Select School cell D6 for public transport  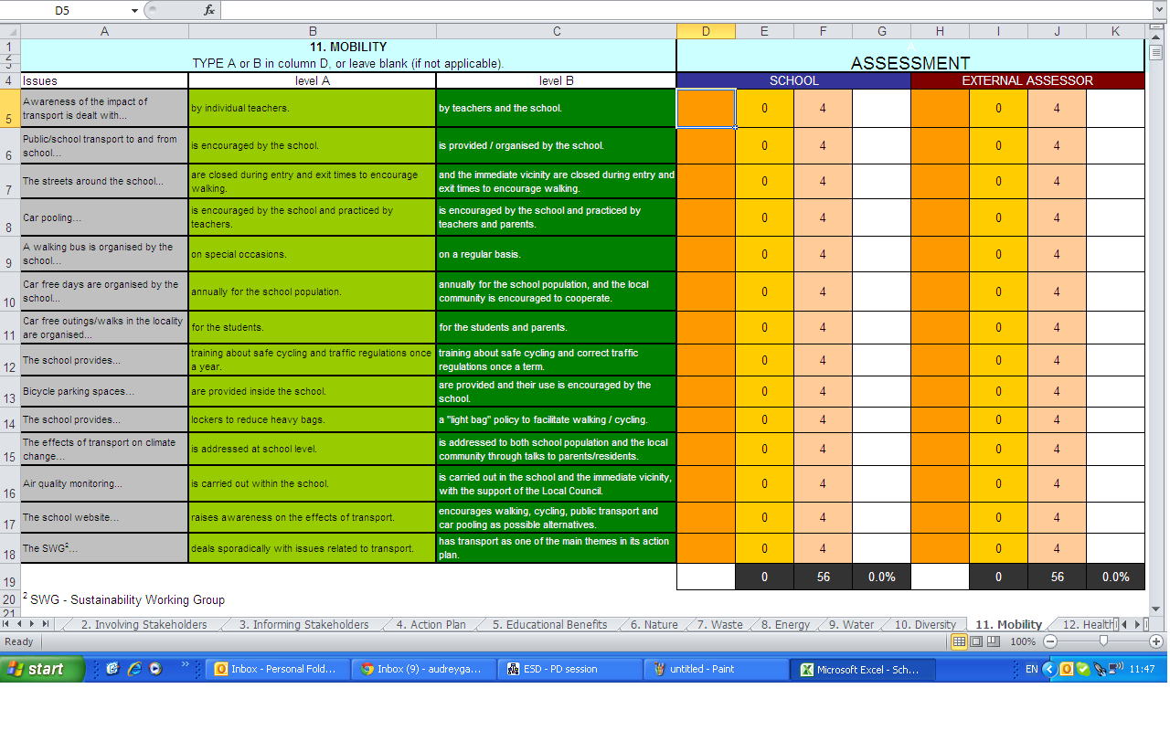click(x=706, y=145)
